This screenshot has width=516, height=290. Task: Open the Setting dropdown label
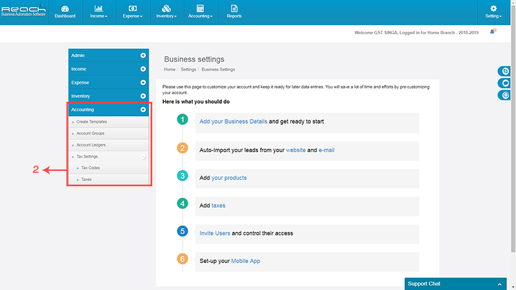coord(493,16)
